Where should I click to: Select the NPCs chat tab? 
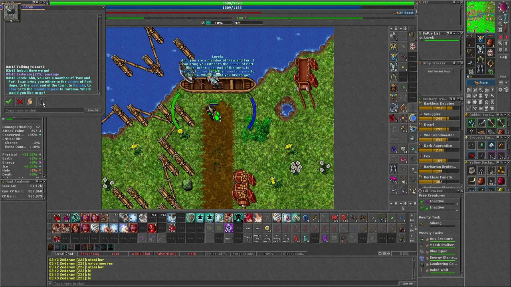[x=269, y=254]
